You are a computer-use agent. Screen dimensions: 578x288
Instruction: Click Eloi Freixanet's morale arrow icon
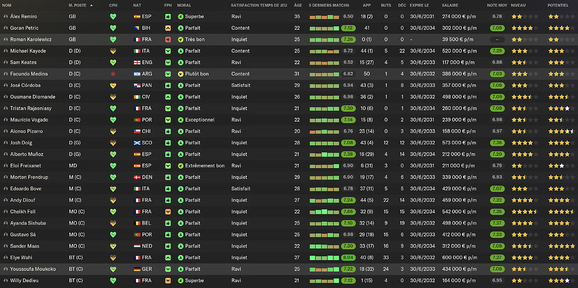point(181,166)
